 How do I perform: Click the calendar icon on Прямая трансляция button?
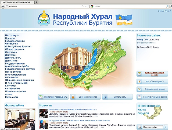[139, 74]
